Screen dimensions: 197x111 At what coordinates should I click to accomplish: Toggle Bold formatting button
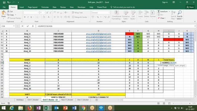[25, 17]
